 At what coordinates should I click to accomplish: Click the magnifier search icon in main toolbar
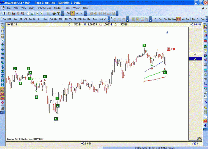pos(22,13)
